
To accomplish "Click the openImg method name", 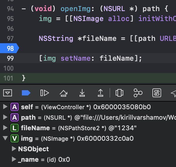I will point(76,9).
